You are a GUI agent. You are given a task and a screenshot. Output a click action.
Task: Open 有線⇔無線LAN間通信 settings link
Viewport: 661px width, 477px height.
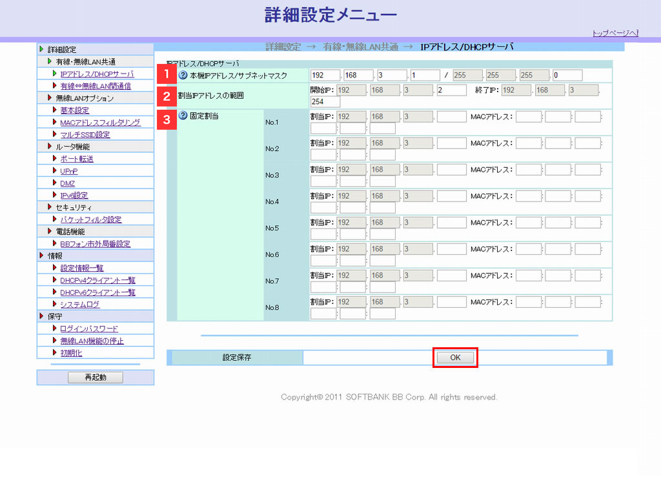[96, 86]
